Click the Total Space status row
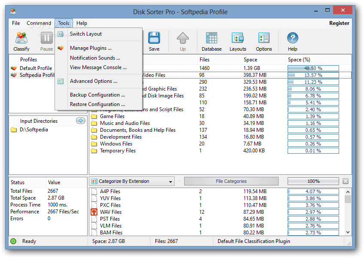This screenshot has width=364, height=258. pyautogui.click(x=48, y=198)
